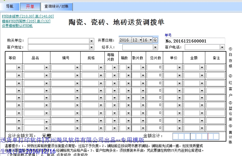This screenshot has height=156, width=242.
Task: Click the 今 today button beside date
Action: pyautogui.click(x=155, y=40)
